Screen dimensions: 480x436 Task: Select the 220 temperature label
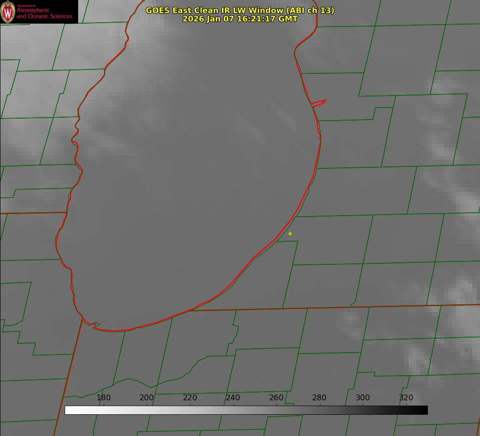(190, 398)
